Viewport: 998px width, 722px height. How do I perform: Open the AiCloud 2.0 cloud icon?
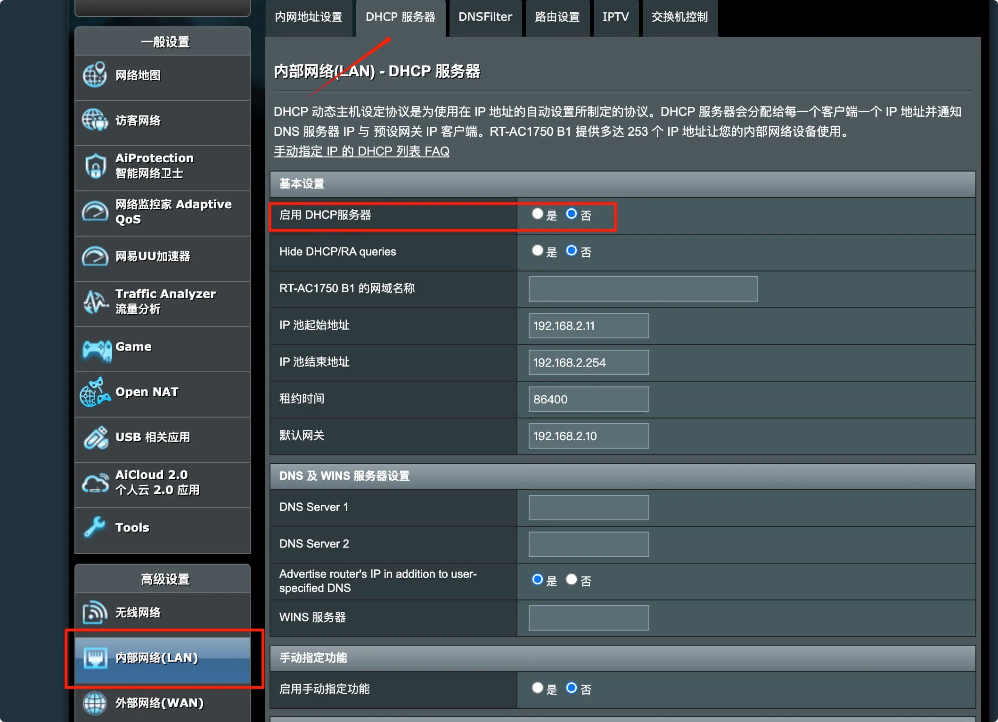click(95, 483)
